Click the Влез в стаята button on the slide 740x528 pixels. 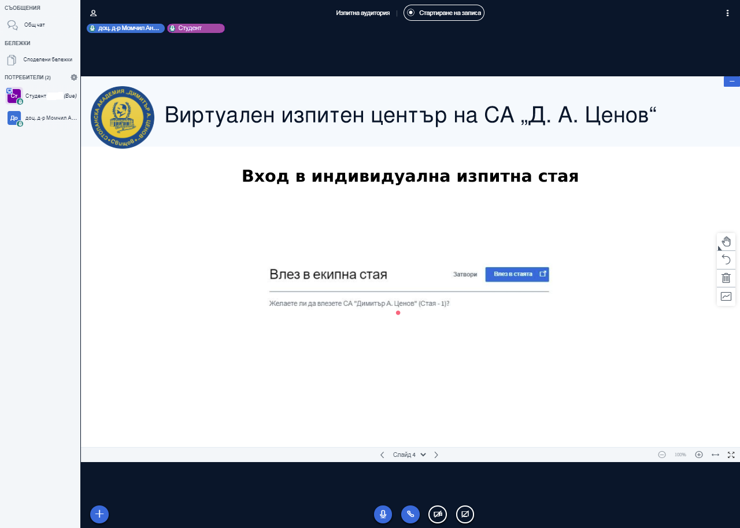tap(517, 274)
